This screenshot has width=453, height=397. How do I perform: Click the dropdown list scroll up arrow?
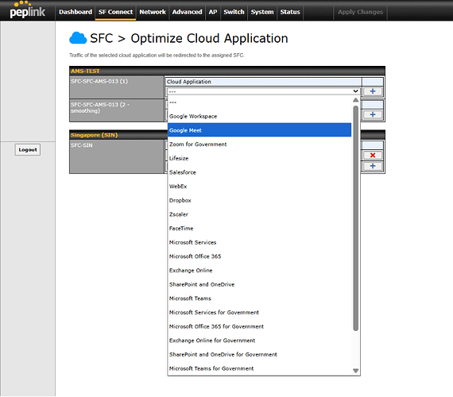pyautogui.click(x=355, y=100)
